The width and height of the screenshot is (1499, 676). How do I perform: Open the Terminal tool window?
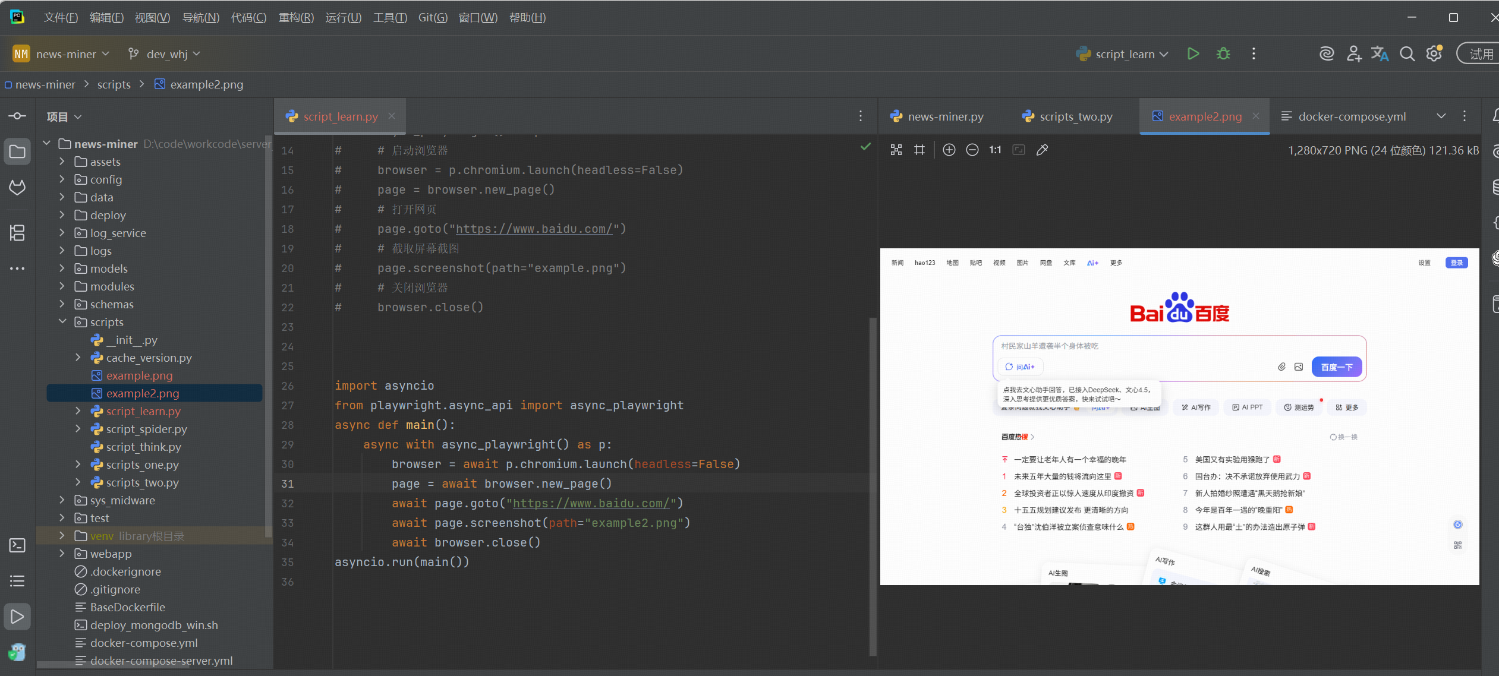(x=17, y=545)
